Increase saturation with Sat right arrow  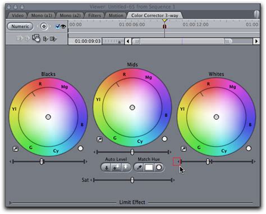pyautogui.click(x=174, y=180)
